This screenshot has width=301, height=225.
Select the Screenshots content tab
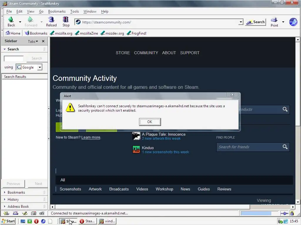[70, 189]
